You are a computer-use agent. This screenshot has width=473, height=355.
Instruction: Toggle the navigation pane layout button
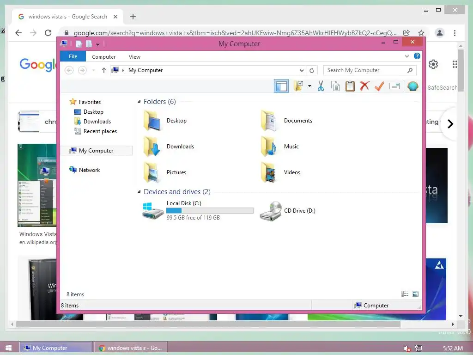[281, 86]
